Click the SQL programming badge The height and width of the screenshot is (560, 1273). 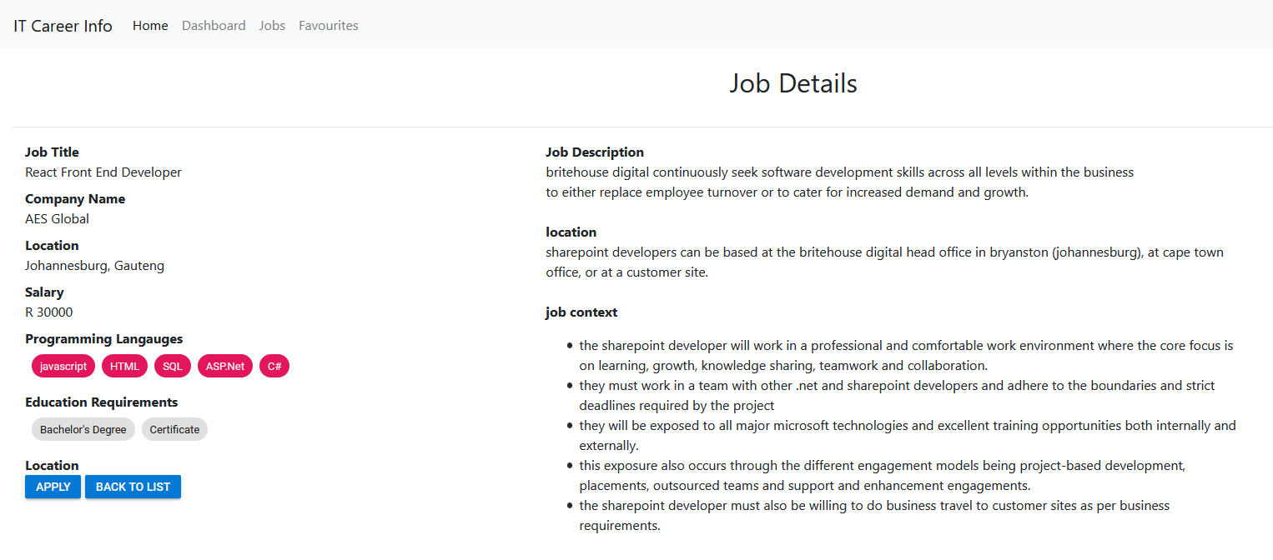[172, 365]
